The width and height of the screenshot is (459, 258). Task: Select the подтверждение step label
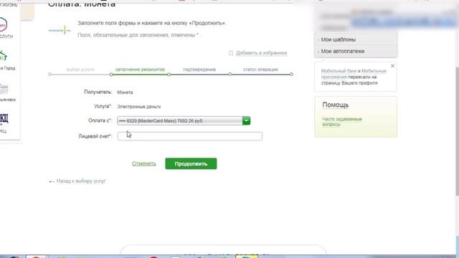tap(199, 70)
